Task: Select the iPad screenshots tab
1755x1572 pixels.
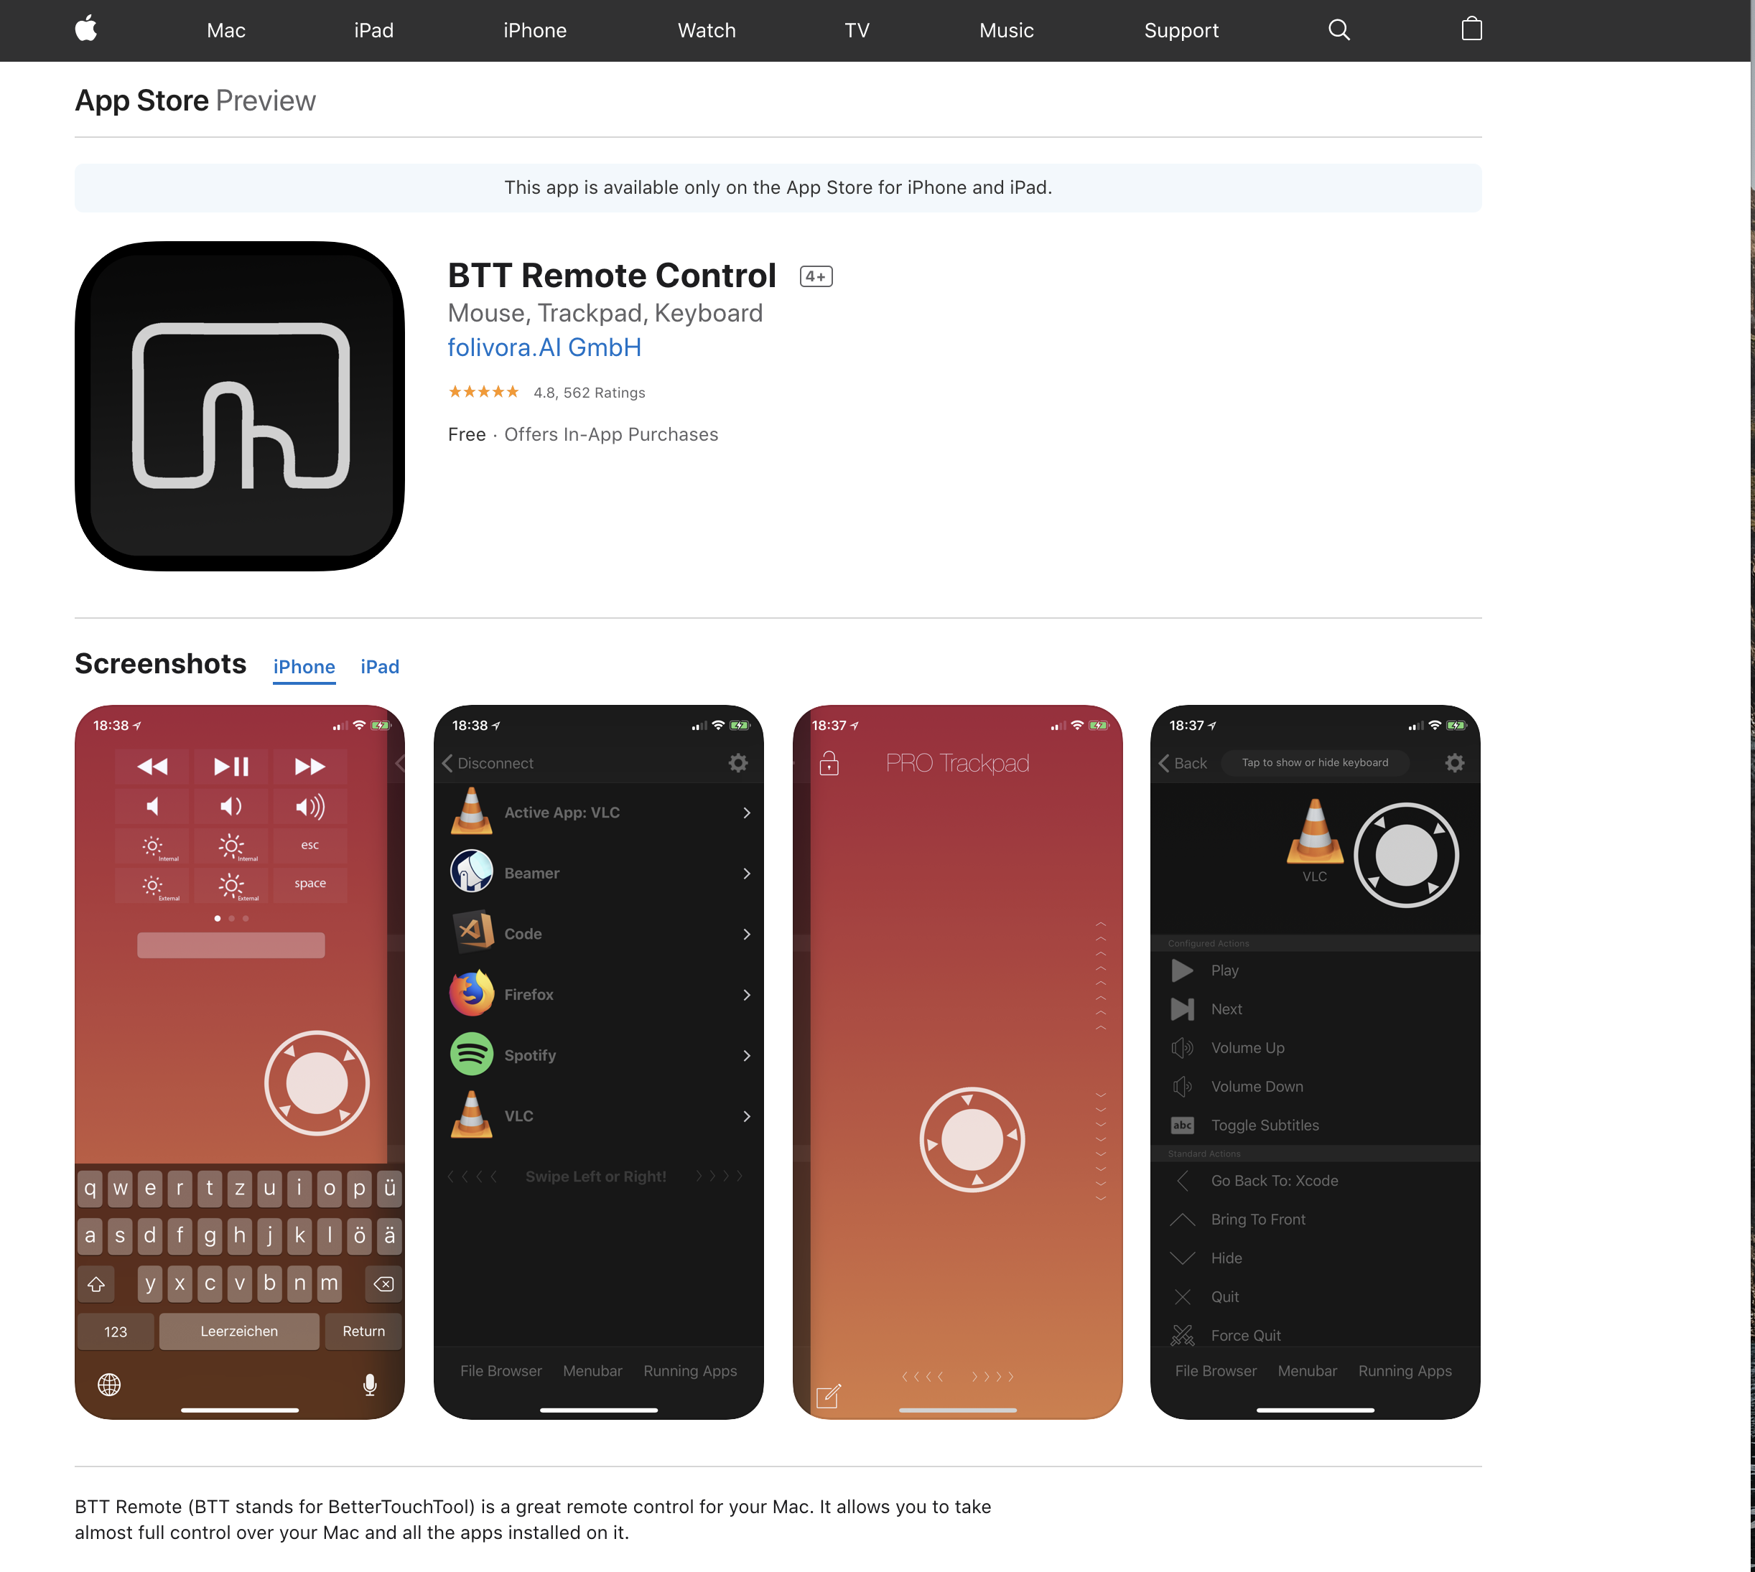Action: (x=378, y=666)
